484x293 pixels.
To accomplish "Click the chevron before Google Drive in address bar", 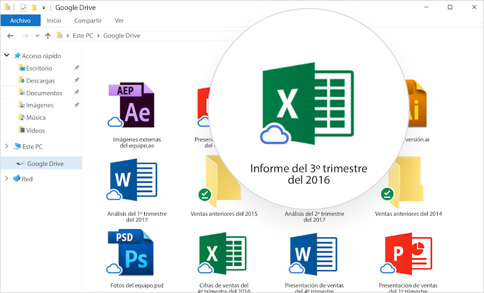I will 98,36.
